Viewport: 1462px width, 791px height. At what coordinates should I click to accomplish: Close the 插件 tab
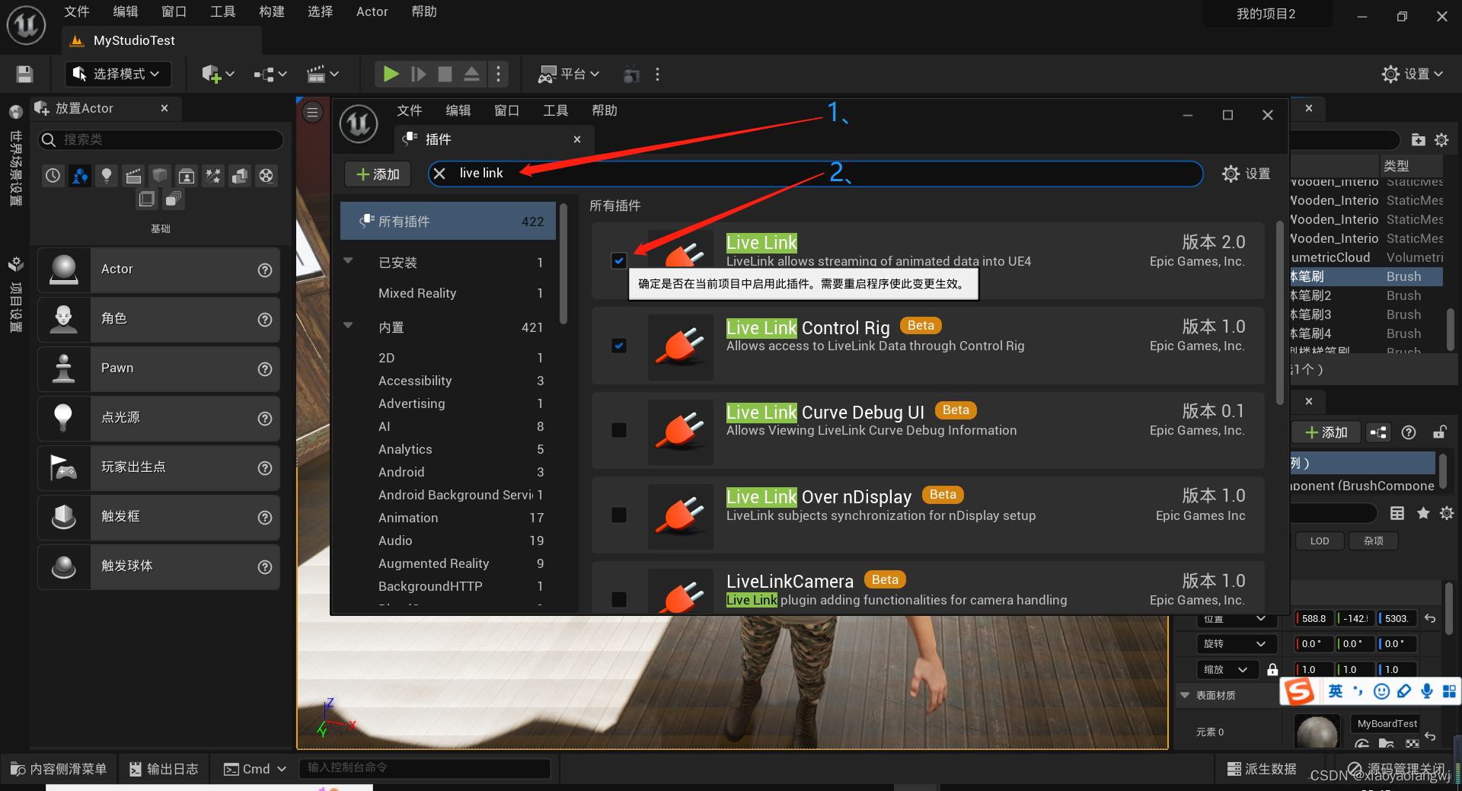point(577,139)
